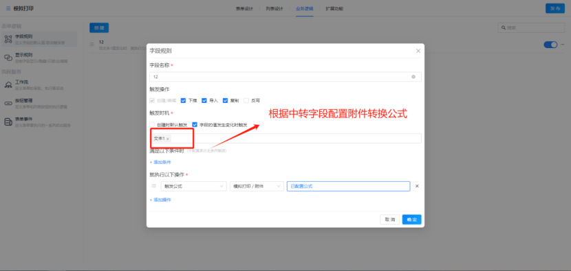The width and height of the screenshot is (571, 271).
Task: Open the hamburger menu beside 模拟打印
Action: click(8, 8)
